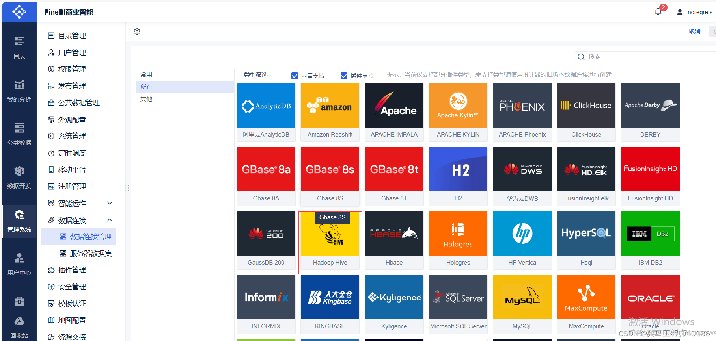Click the FineBI logo icon
The height and width of the screenshot is (341, 716).
coord(19,12)
